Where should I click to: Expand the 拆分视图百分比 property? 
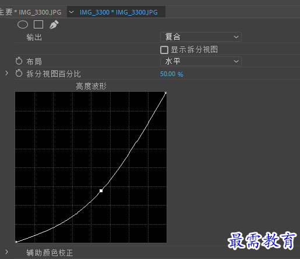click(7, 73)
